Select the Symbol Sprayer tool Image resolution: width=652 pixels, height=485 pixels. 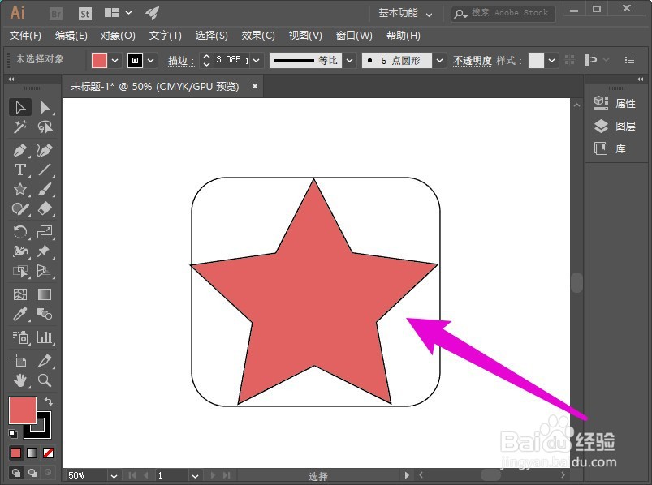click(x=20, y=337)
